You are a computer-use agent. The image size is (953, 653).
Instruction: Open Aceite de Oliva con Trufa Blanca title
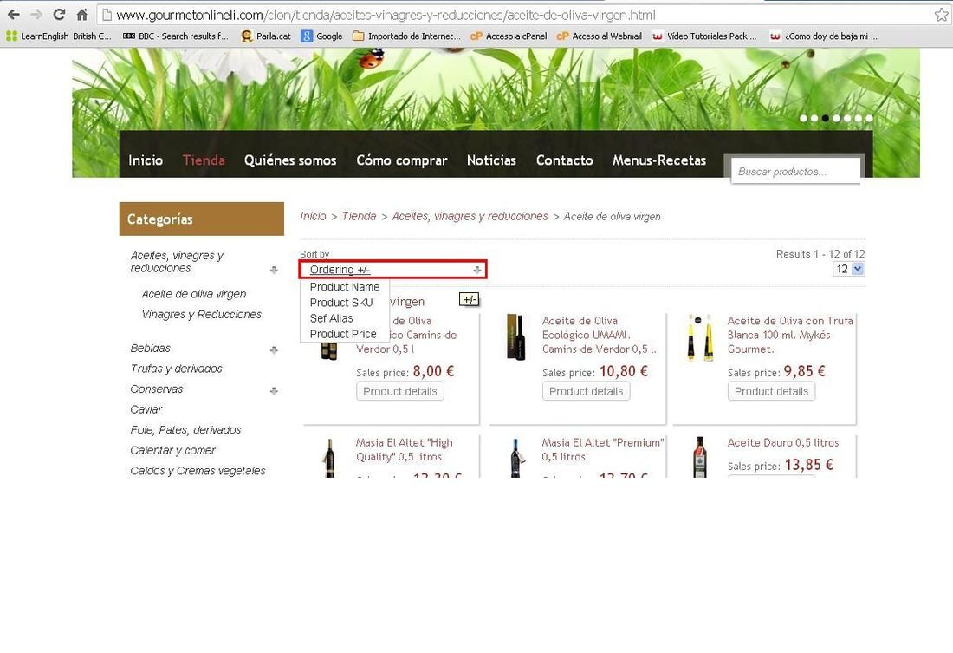click(x=790, y=335)
